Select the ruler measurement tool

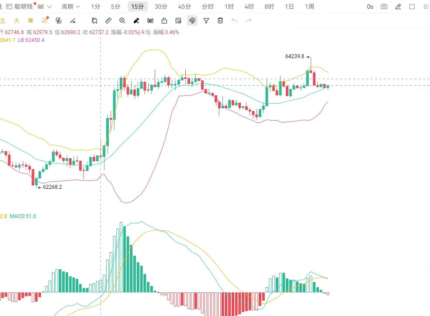click(x=108, y=21)
